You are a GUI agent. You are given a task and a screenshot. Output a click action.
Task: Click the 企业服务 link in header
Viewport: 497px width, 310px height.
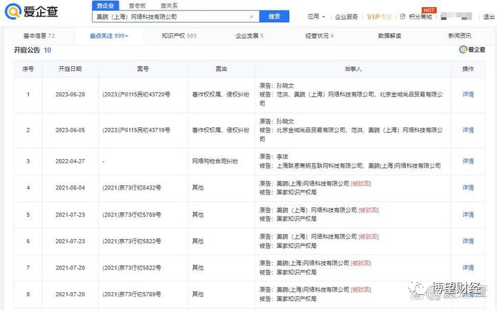tap(347, 16)
